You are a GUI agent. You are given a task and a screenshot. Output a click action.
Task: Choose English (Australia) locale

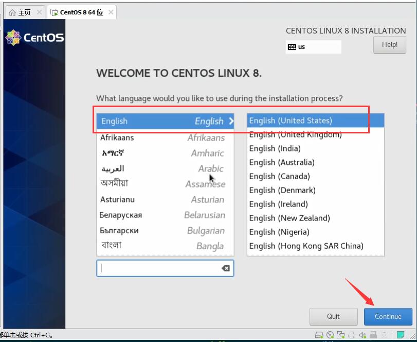tap(315, 162)
